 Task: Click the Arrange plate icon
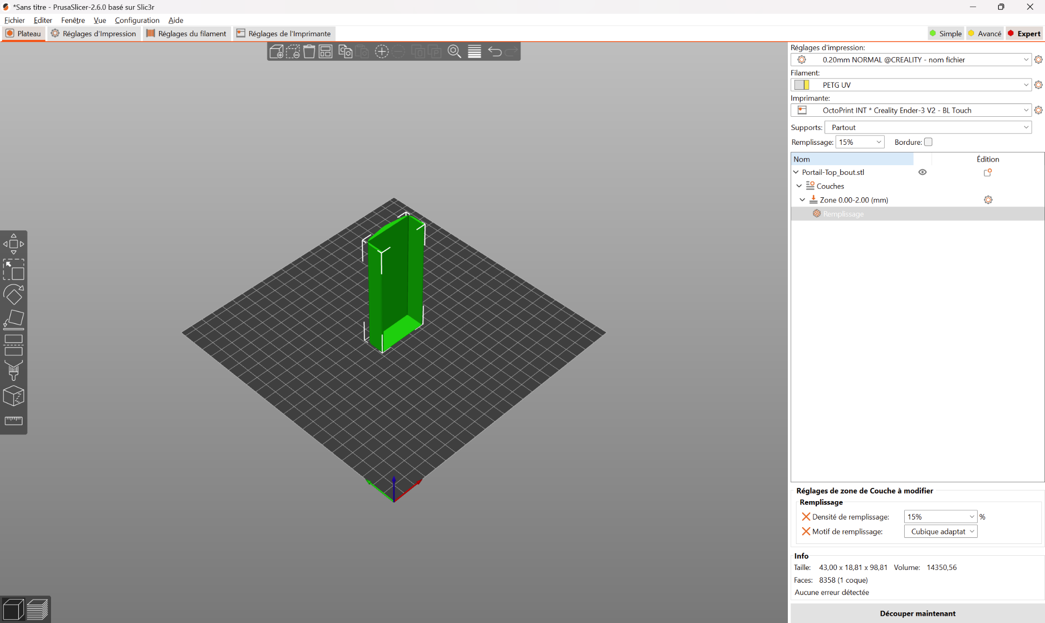pos(326,51)
